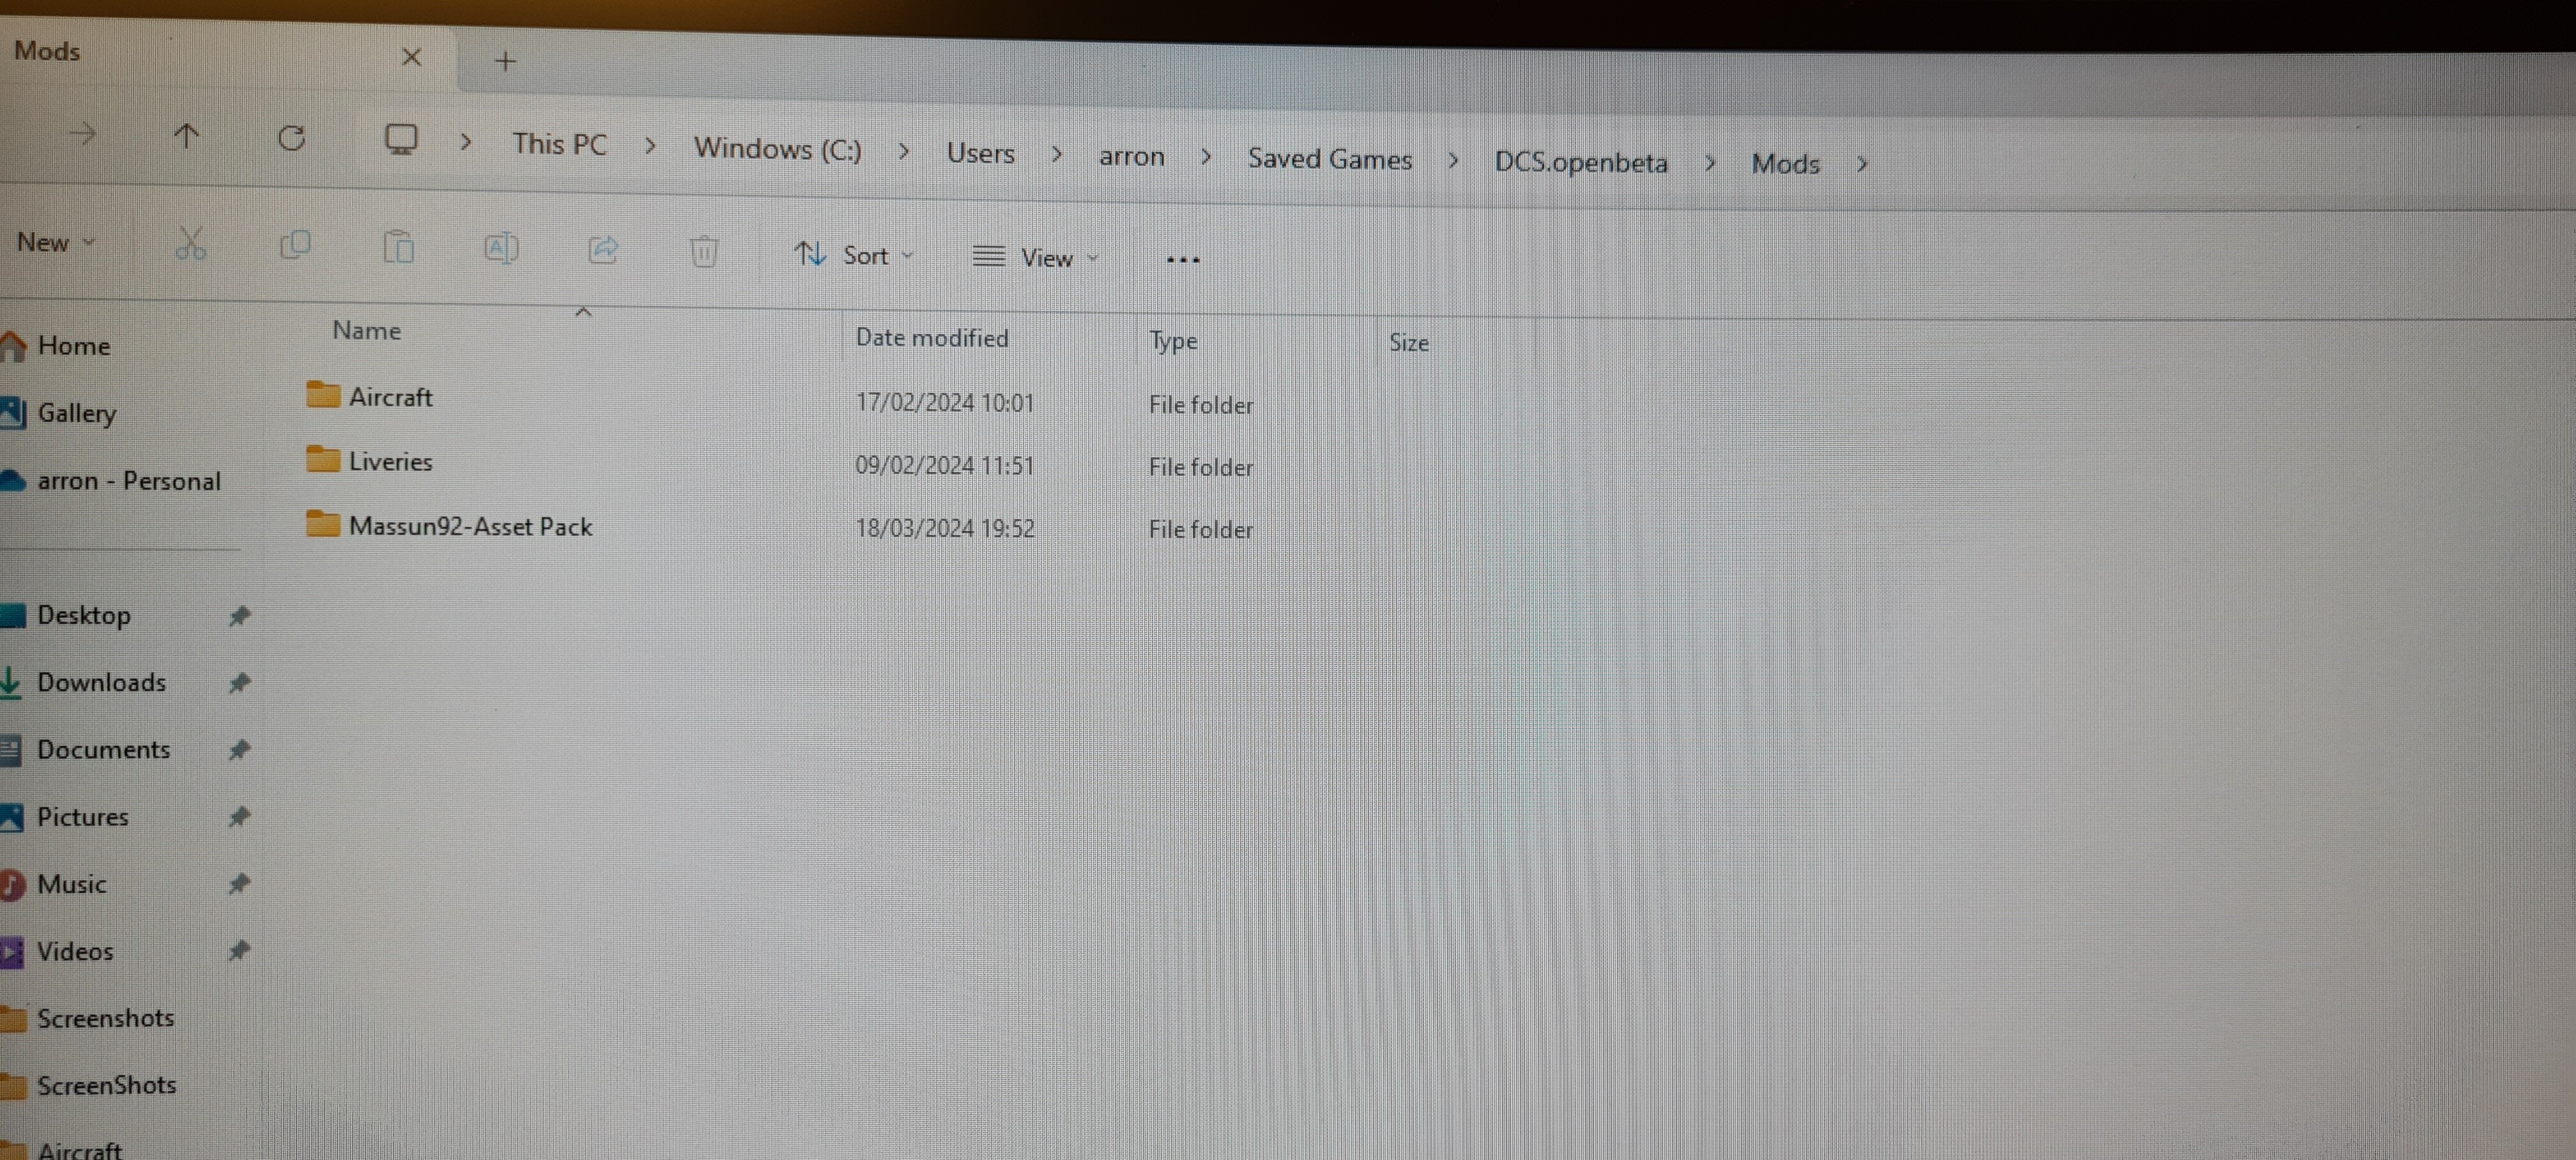Click the Rename icon in toolbar
The image size is (2576, 1160).
pyautogui.click(x=501, y=248)
